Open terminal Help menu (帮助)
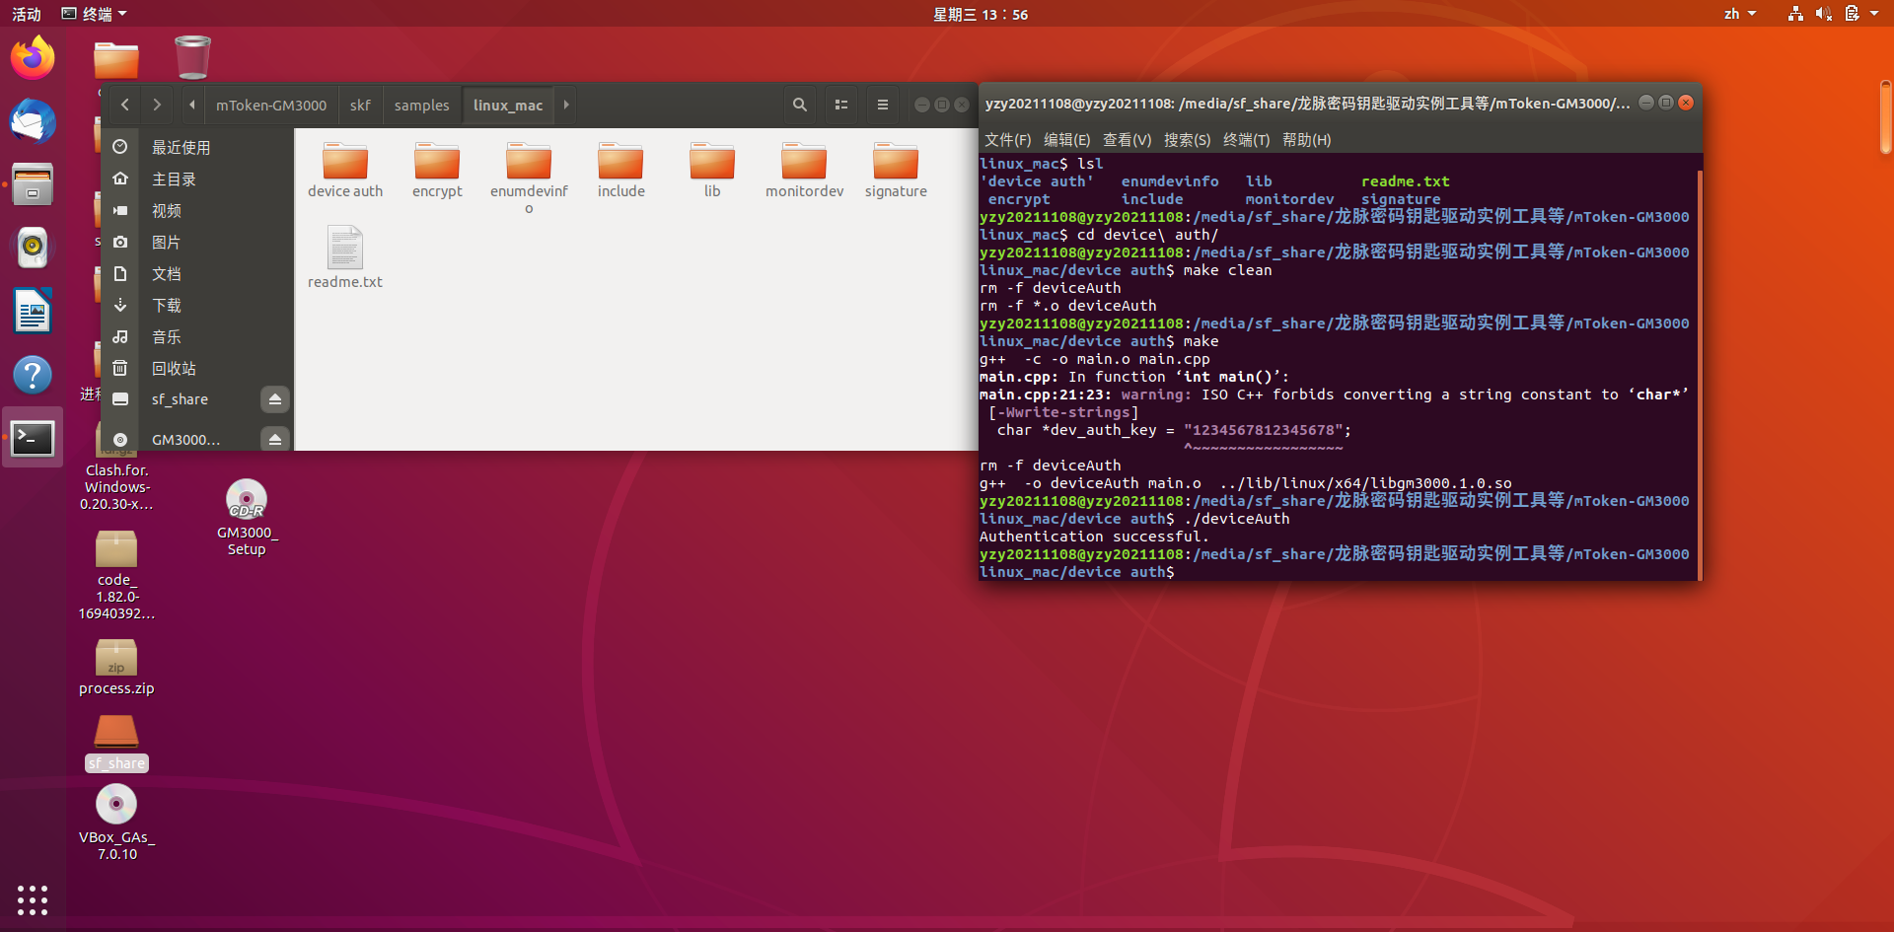The image size is (1894, 932). [1306, 140]
